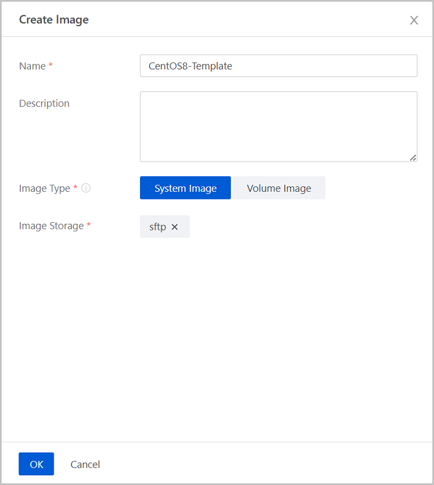Click the Image Type info icon
Screen dimensions: 434x485
pos(86,189)
